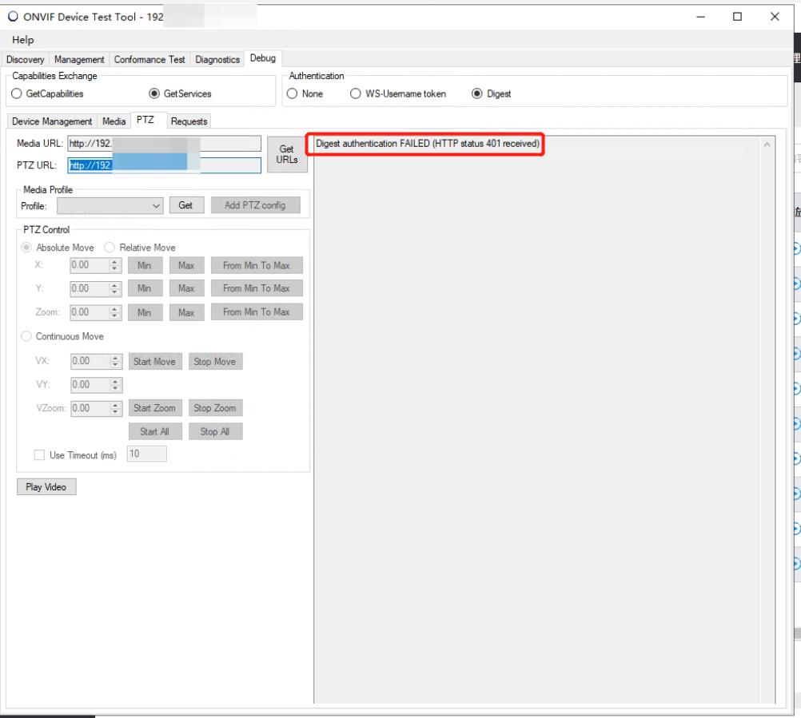Click the Media URL input field
Screen dimensions: 801x718
click(164, 144)
